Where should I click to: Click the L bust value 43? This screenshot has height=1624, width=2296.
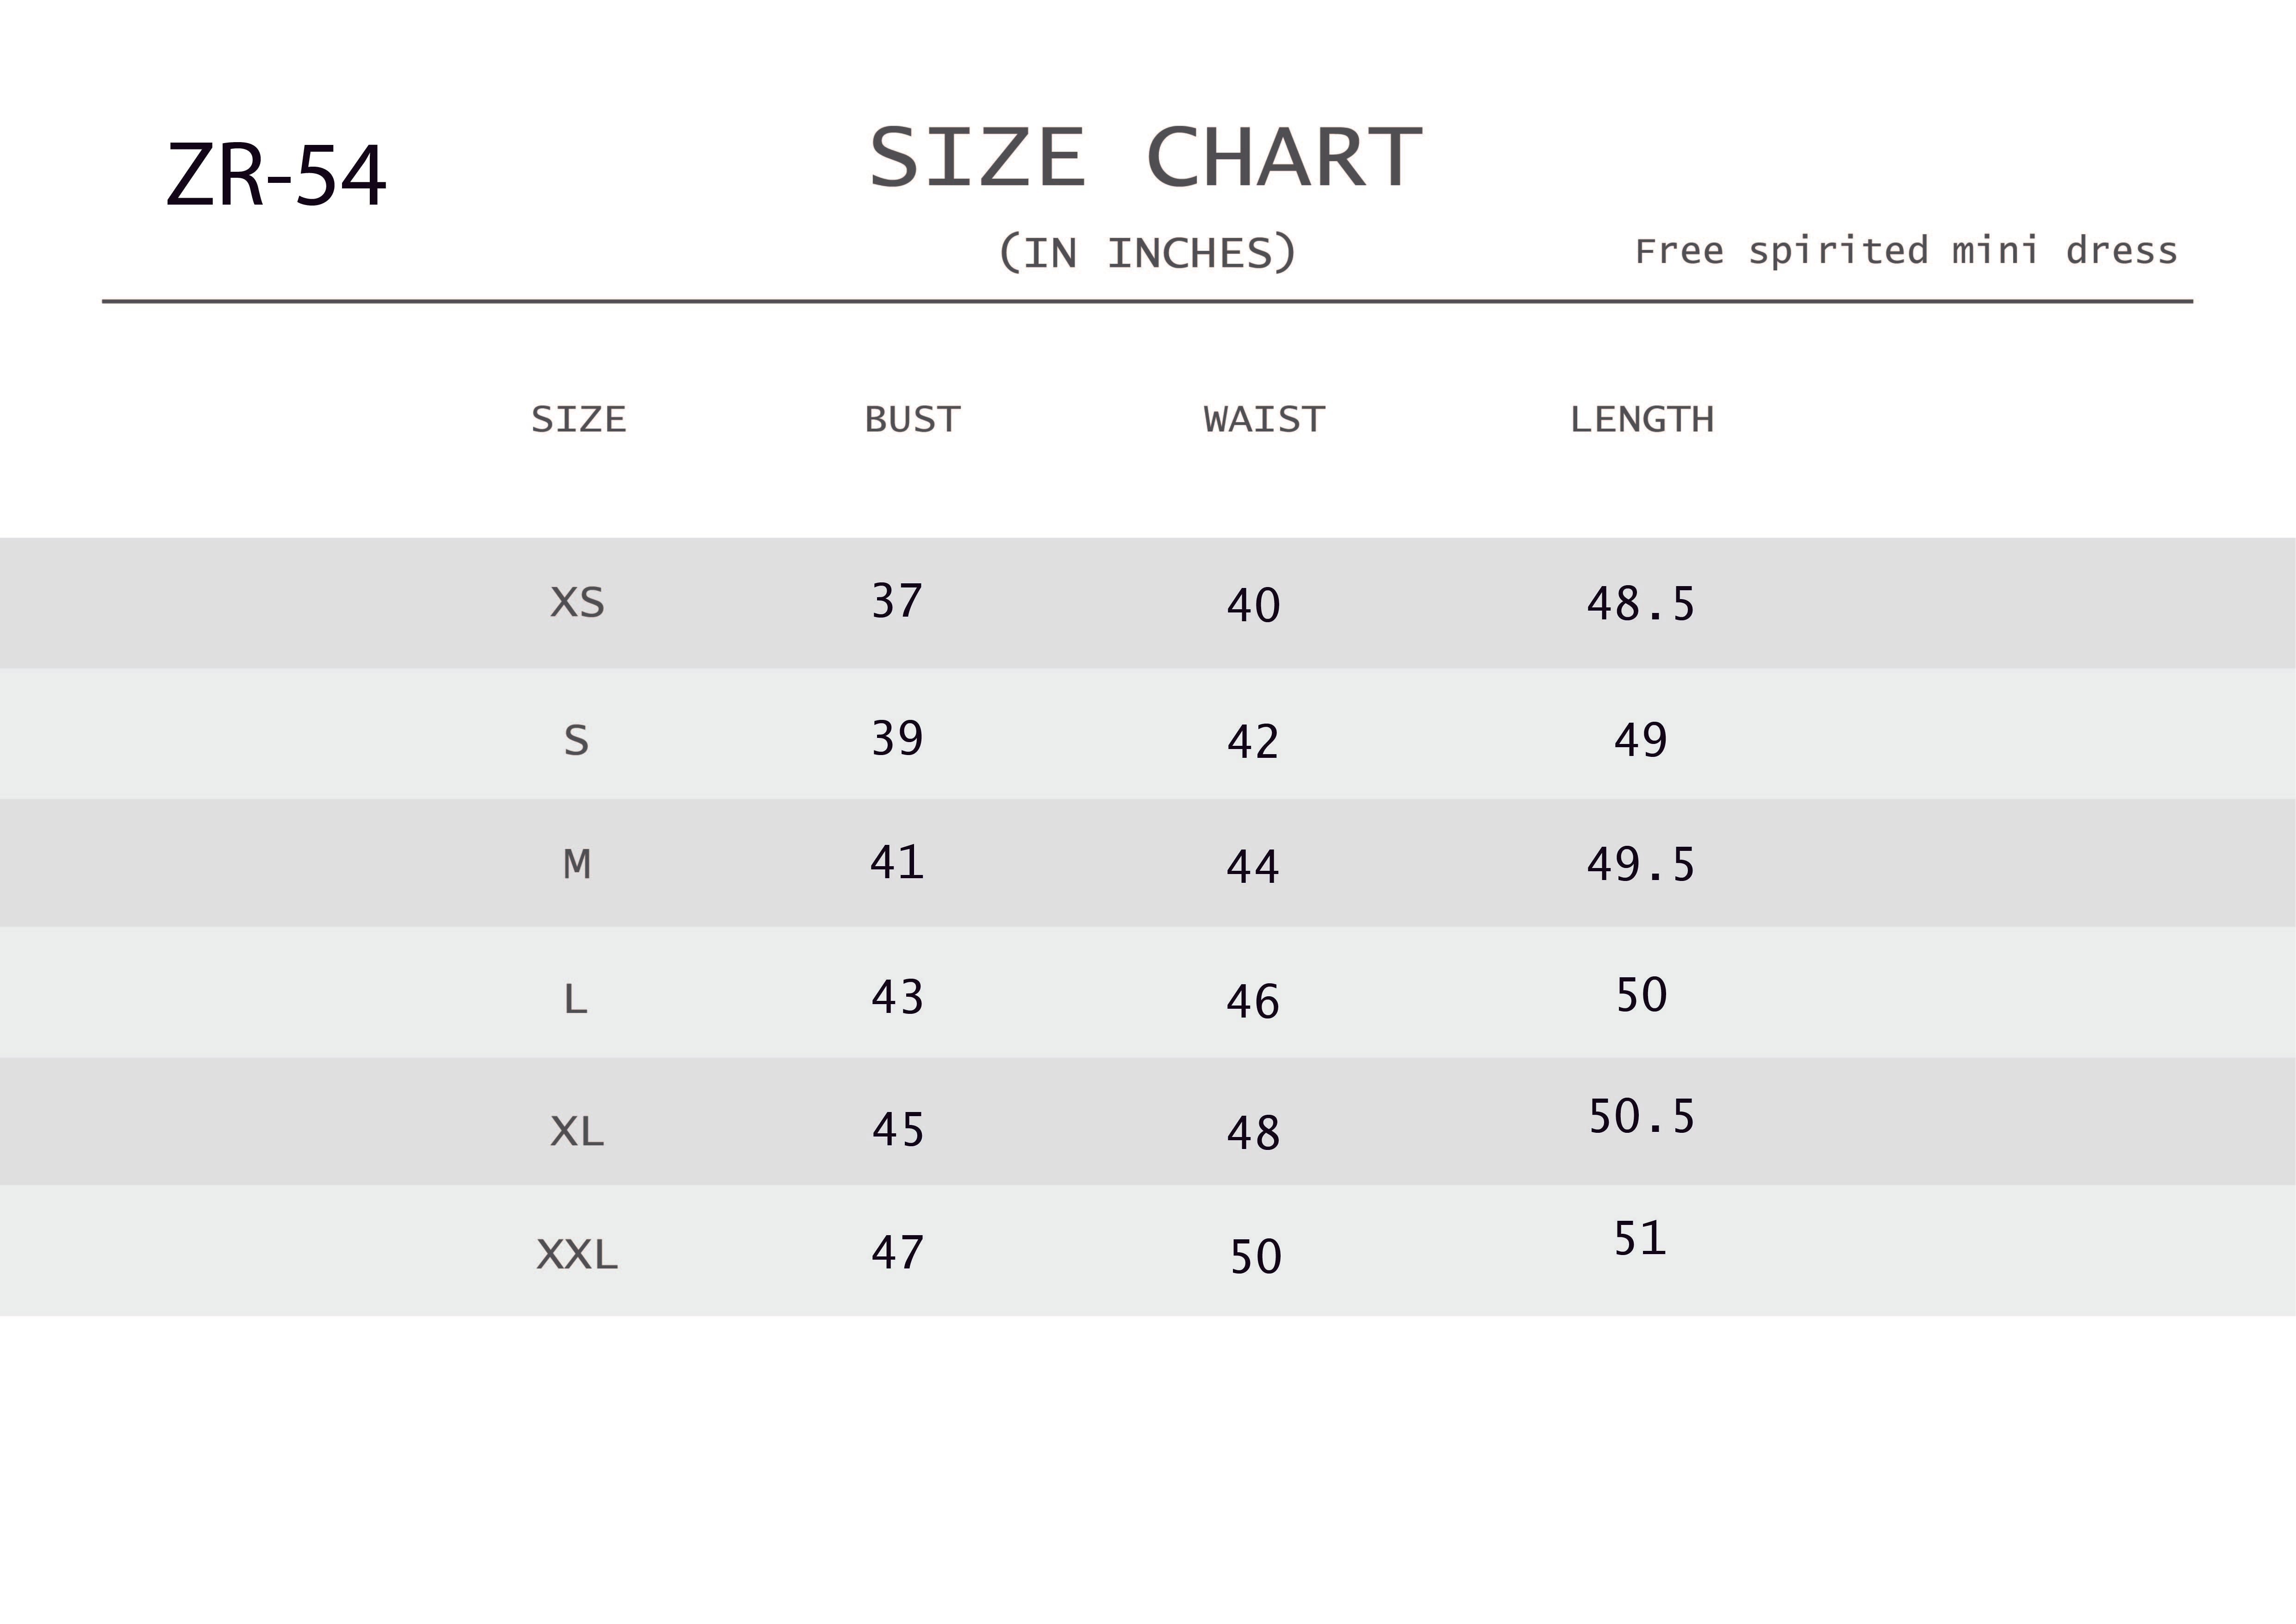[897, 997]
